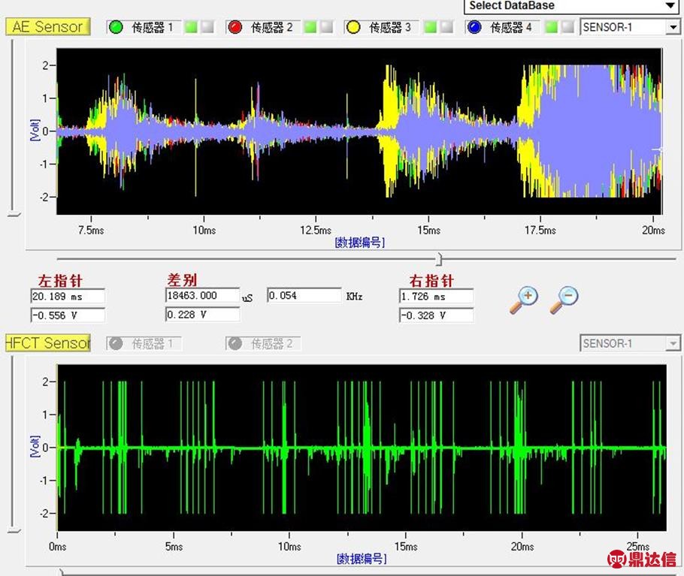This screenshot has width=684, height=576.
Task: Toggle the green square beside AE 传感器 1
Action: pyautogui.click(x=191, y=27)
